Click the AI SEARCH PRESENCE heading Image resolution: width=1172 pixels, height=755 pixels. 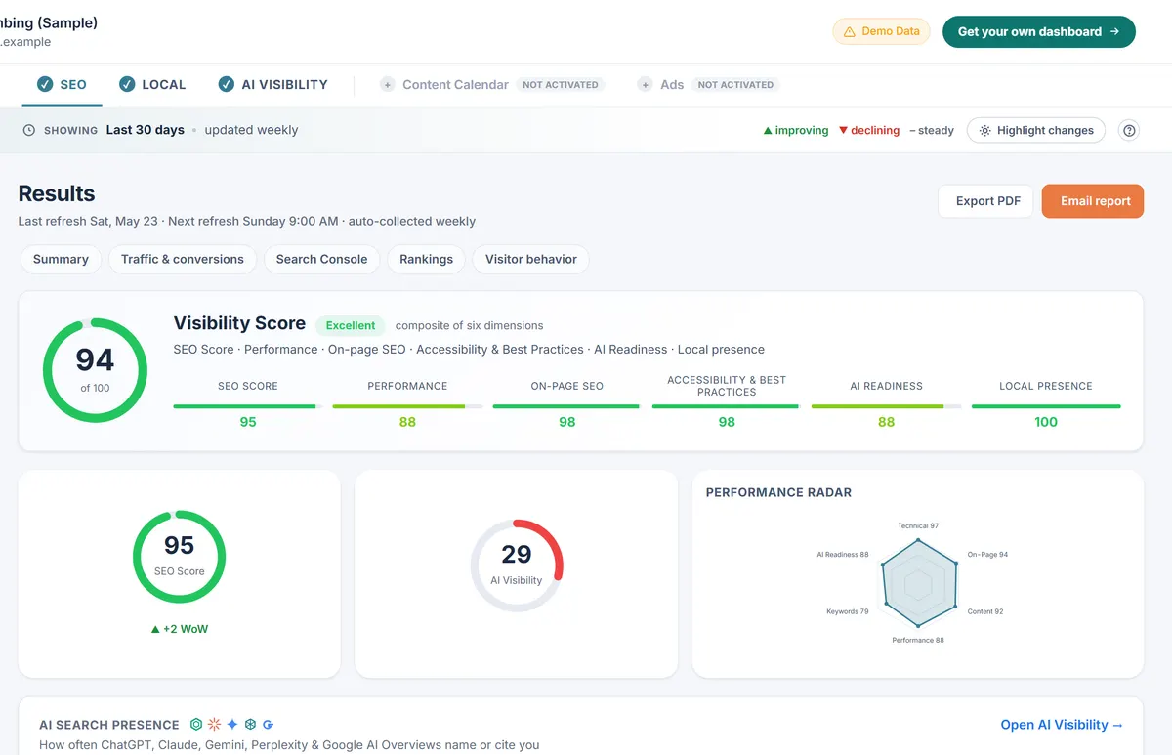(109, 725)
